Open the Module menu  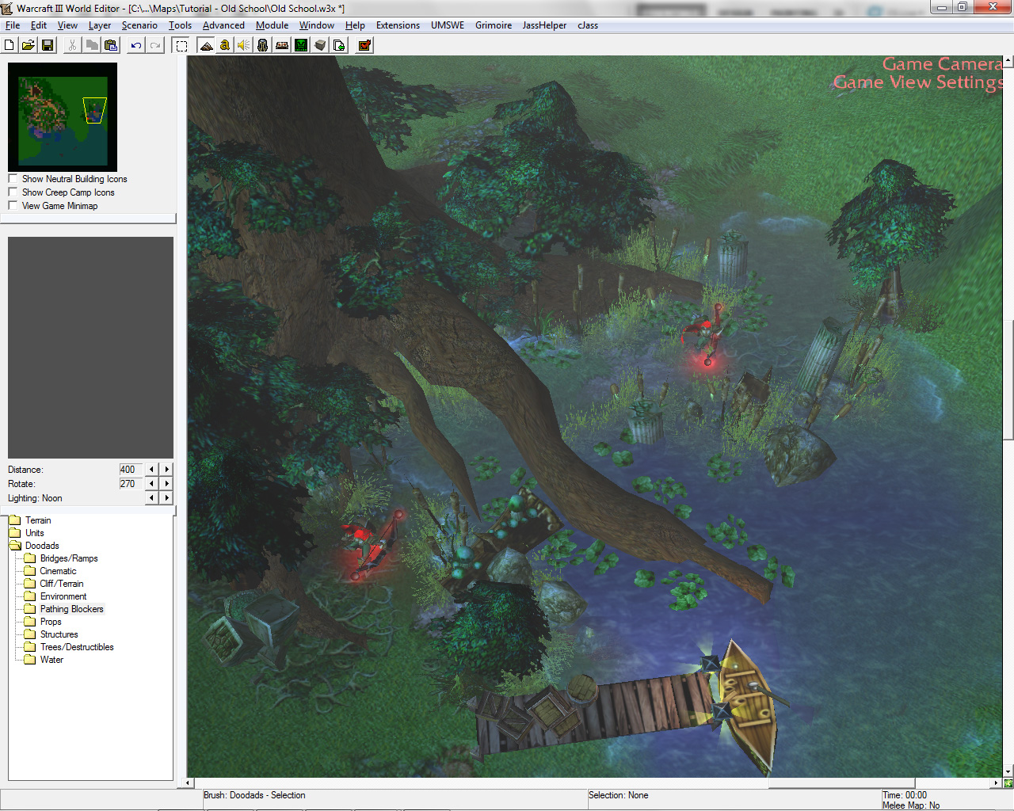pos(272,25)
